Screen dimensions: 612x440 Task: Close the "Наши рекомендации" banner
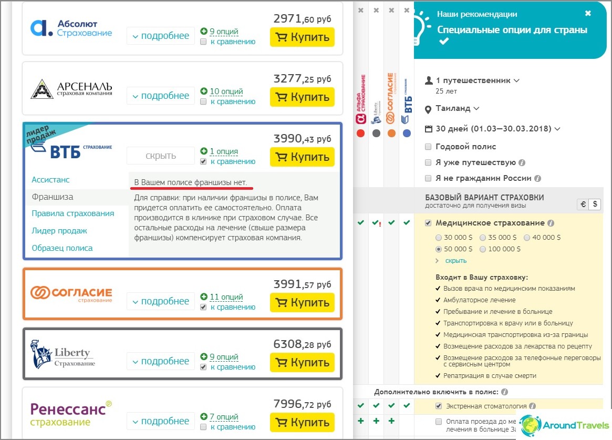click(x=588, y=13)
